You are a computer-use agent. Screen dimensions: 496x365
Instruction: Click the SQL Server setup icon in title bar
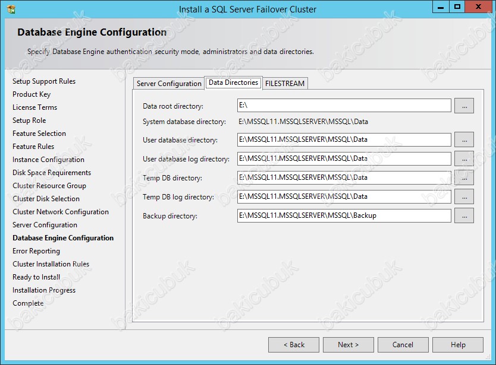(x=11, y=9)
